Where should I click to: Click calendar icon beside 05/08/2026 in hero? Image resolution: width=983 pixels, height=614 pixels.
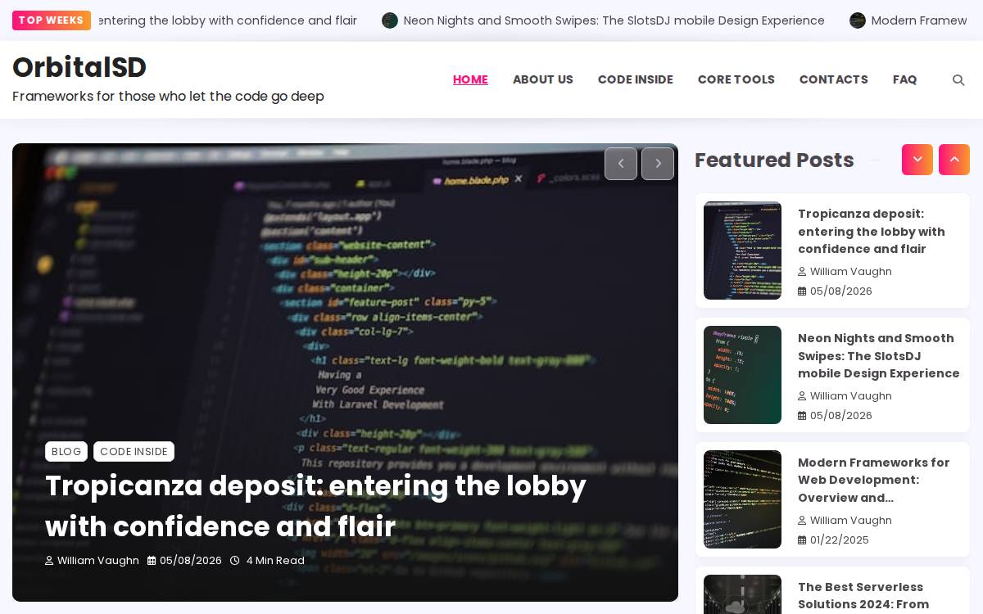point(152,561)
